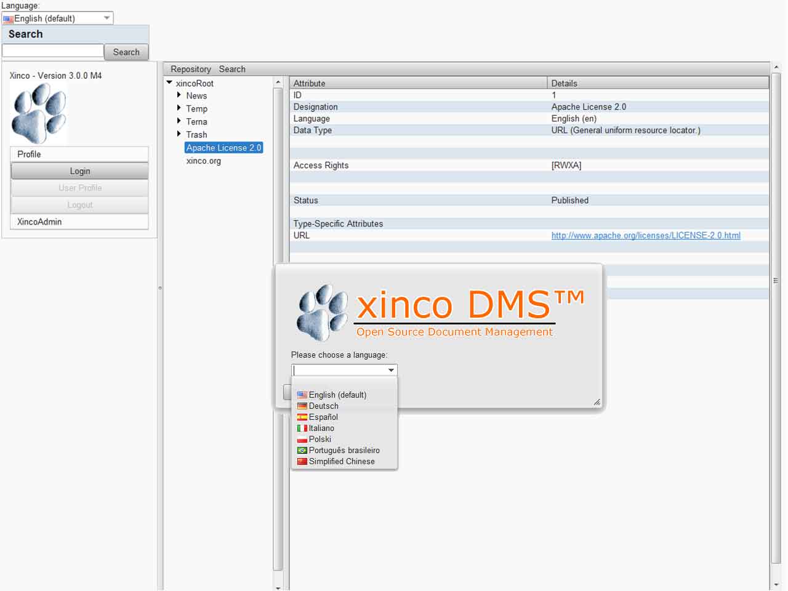Open the Repository menu
The image size is (788, 591).
(191, 69)
